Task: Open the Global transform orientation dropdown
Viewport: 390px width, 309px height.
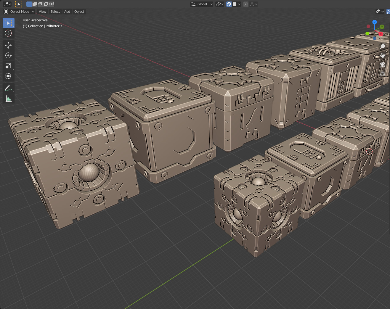Action: (x=202, y=4)
